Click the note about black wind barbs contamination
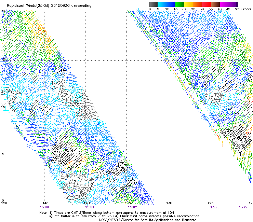The width and height of the screenshot is (253, 222). (158, 216)
